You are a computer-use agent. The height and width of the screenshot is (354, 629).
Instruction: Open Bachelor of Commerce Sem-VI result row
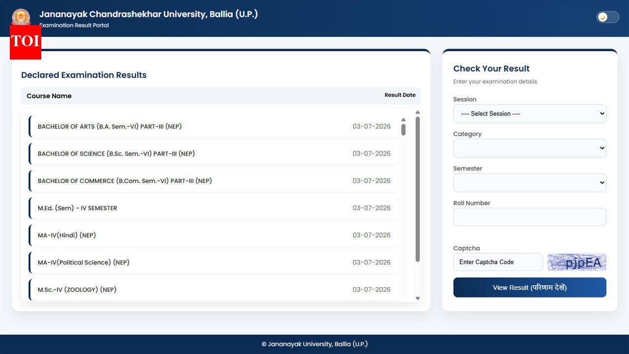pyautogui.click(x=213, y=181)
